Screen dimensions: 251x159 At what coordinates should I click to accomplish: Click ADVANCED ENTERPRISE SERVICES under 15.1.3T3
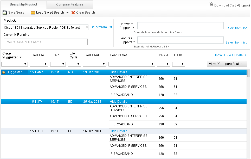click(x=128, y=138)
